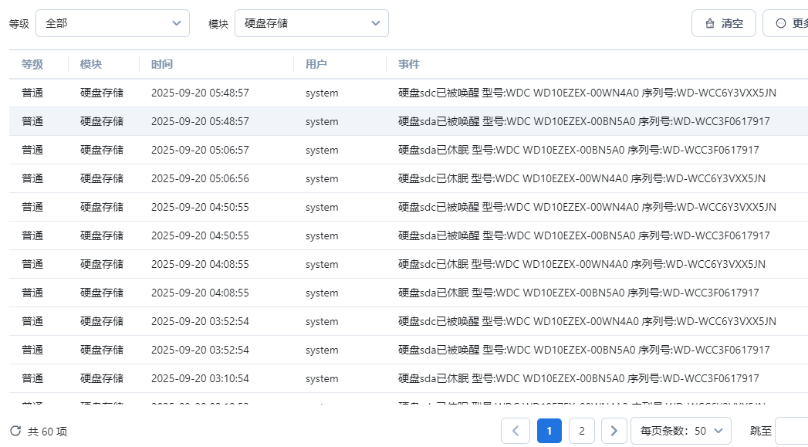Select sda 已休眠 event at 05:06:57

[x=579, y=150]
